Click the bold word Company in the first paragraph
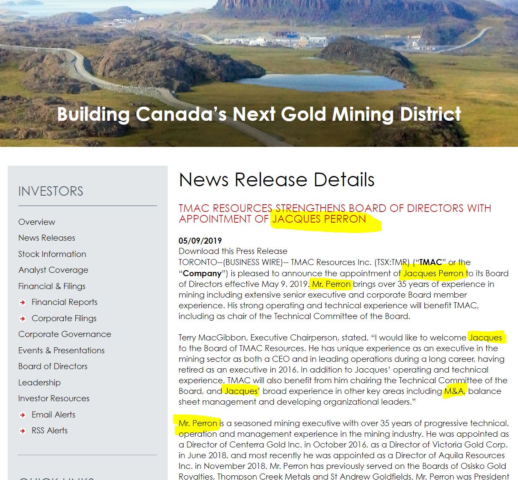The width and height of the screenshot is (518, 480). click(202, 273)
